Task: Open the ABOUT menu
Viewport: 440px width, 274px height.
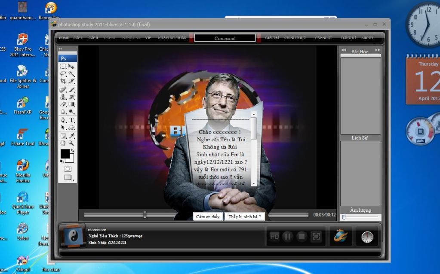Action: (367, 38)
